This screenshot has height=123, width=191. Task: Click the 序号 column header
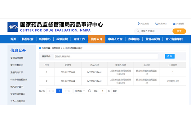(x=47, y=65)
